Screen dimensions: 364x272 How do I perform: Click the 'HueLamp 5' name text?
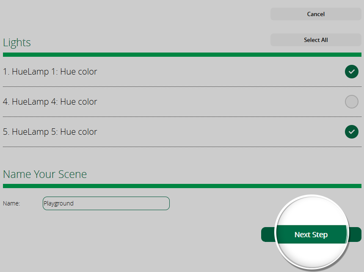pyautogui.click(x=34, y=132)
